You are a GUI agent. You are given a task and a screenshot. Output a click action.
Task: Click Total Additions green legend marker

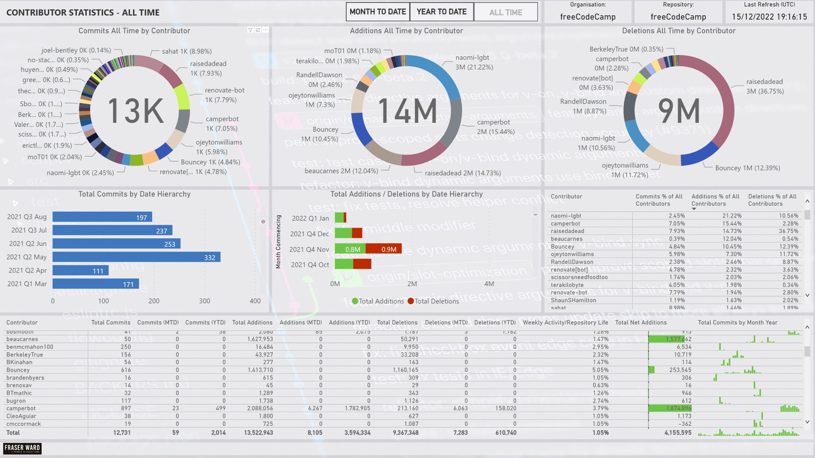pyautogui.click(x=355, y=301)
